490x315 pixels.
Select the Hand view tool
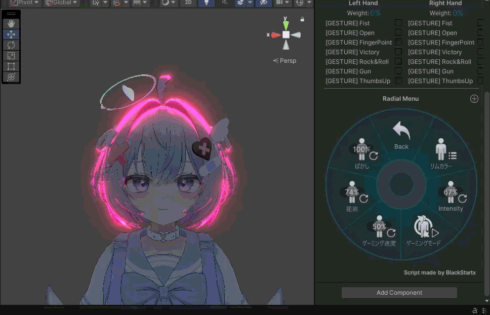(x=11, y=24)
